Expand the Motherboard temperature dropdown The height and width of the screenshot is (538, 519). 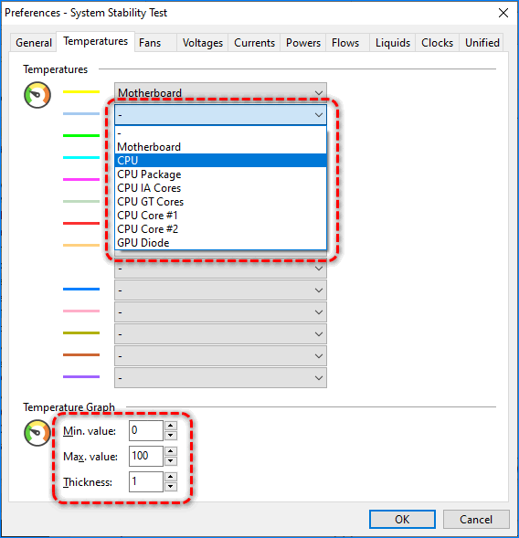click(x=220, y=92)
